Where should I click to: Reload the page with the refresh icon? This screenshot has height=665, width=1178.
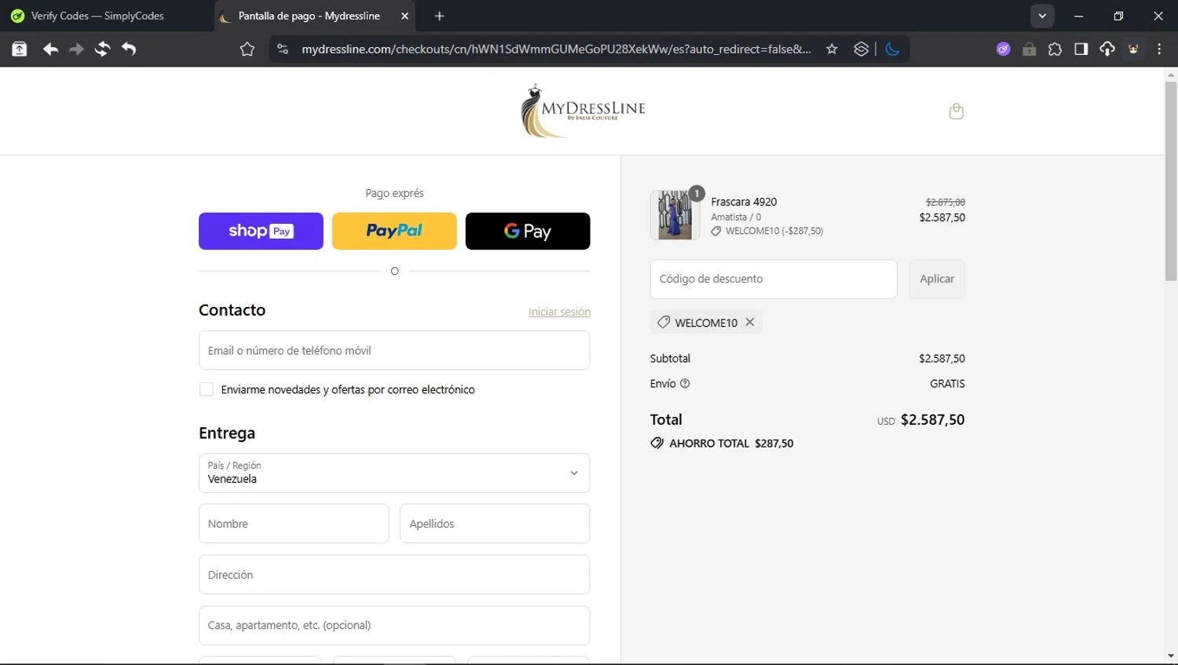tap(102, 49)
